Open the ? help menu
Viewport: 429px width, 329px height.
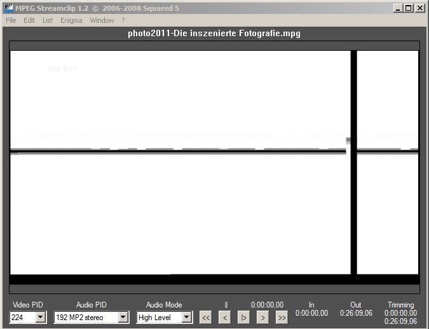click(123, 20)
